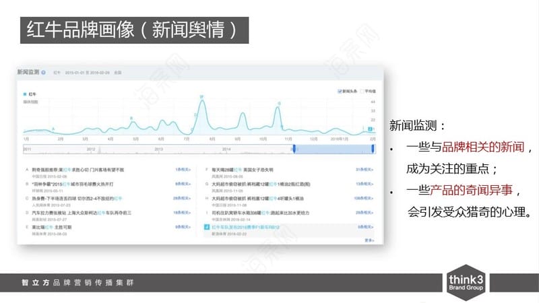Click the 2013 label in the overview timeline
The image size is (539, 303).
158,149
